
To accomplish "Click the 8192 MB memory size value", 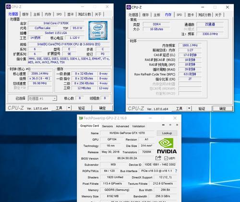I will coord(113,196).
